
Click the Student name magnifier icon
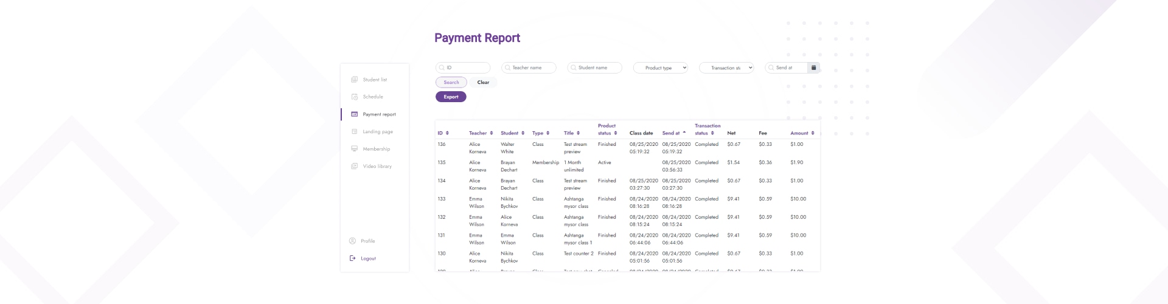point(573,67)
